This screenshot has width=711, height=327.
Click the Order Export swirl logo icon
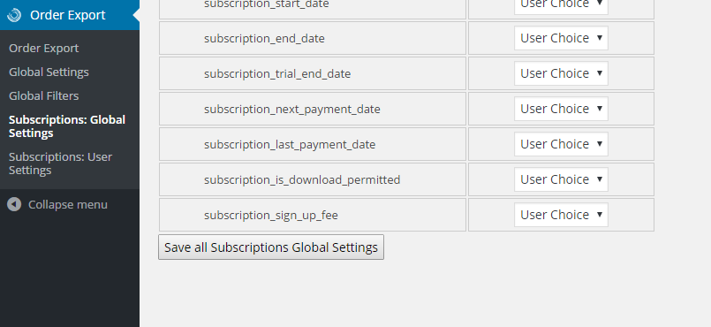tap(14, 15)
